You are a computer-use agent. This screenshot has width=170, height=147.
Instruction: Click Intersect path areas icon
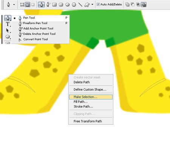pos(138,5)
